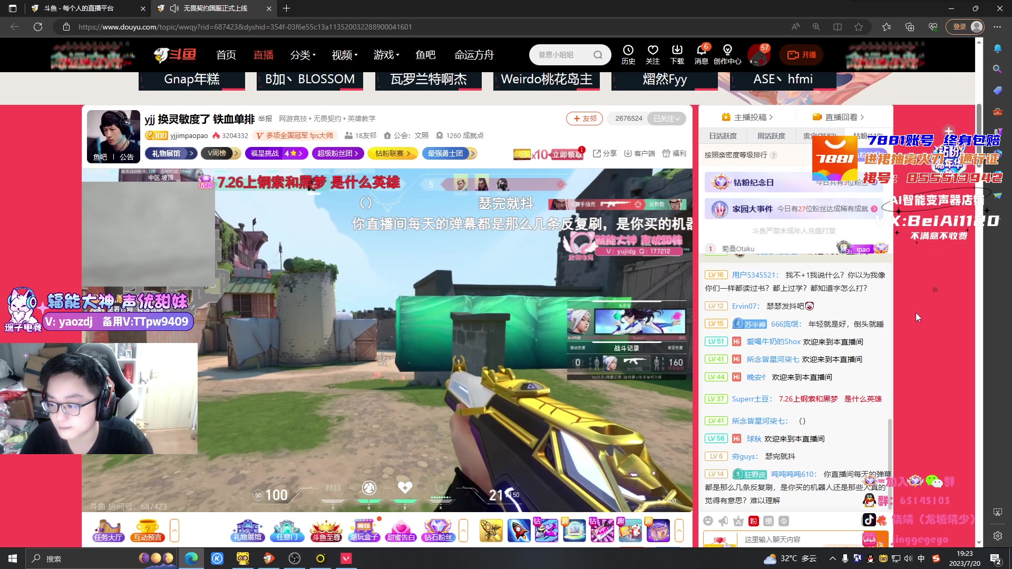The width and height of the screenshot is (1012, 569).
Task: Toggle the 友邻 add neighbor button
Action: click(585, 119)
